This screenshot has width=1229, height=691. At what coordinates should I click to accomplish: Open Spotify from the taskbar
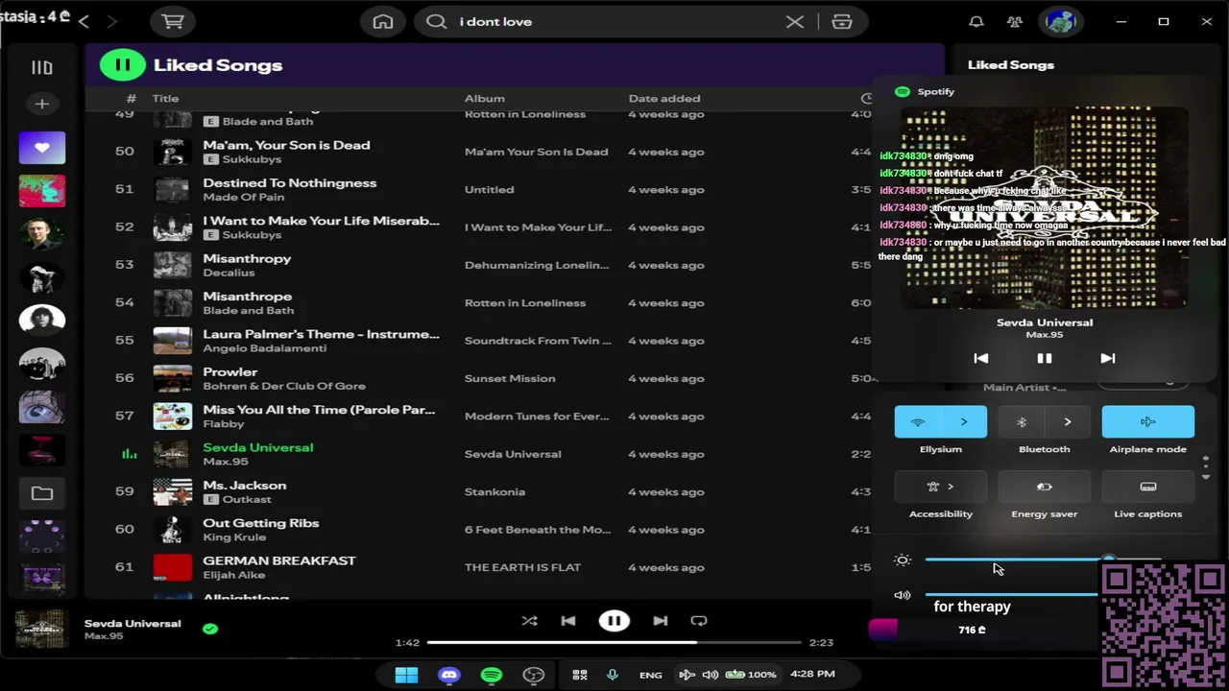tap(492, 675)
